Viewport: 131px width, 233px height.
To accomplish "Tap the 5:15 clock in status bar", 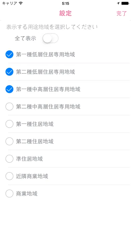I will tap(65, 3).
